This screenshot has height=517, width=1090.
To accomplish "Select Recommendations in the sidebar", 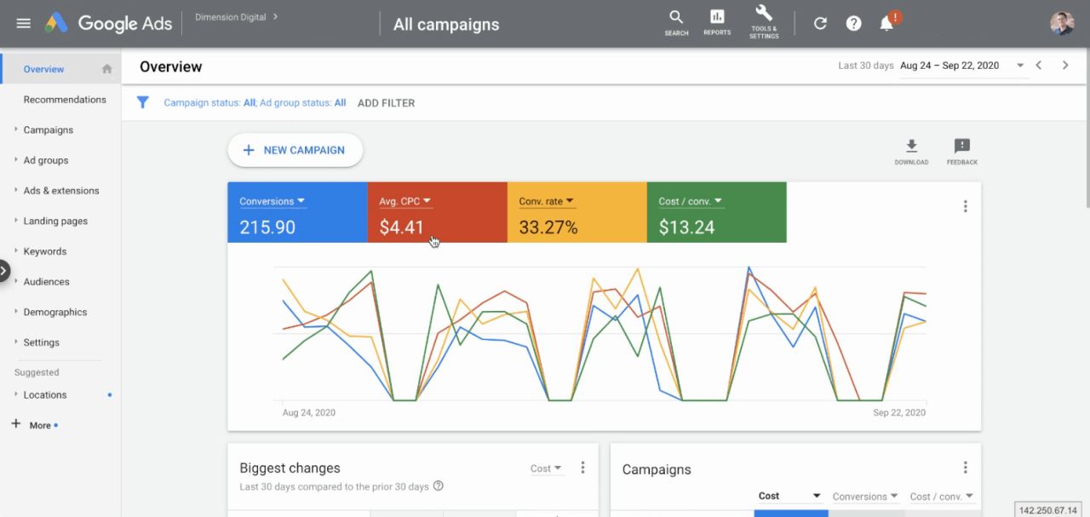I will pyautogui.click(x=65, y=100).
